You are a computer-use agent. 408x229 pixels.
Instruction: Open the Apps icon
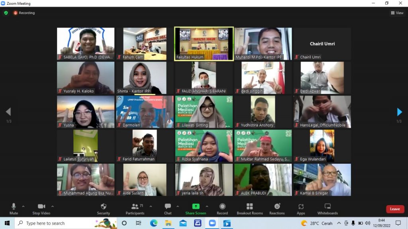[301, 206]
